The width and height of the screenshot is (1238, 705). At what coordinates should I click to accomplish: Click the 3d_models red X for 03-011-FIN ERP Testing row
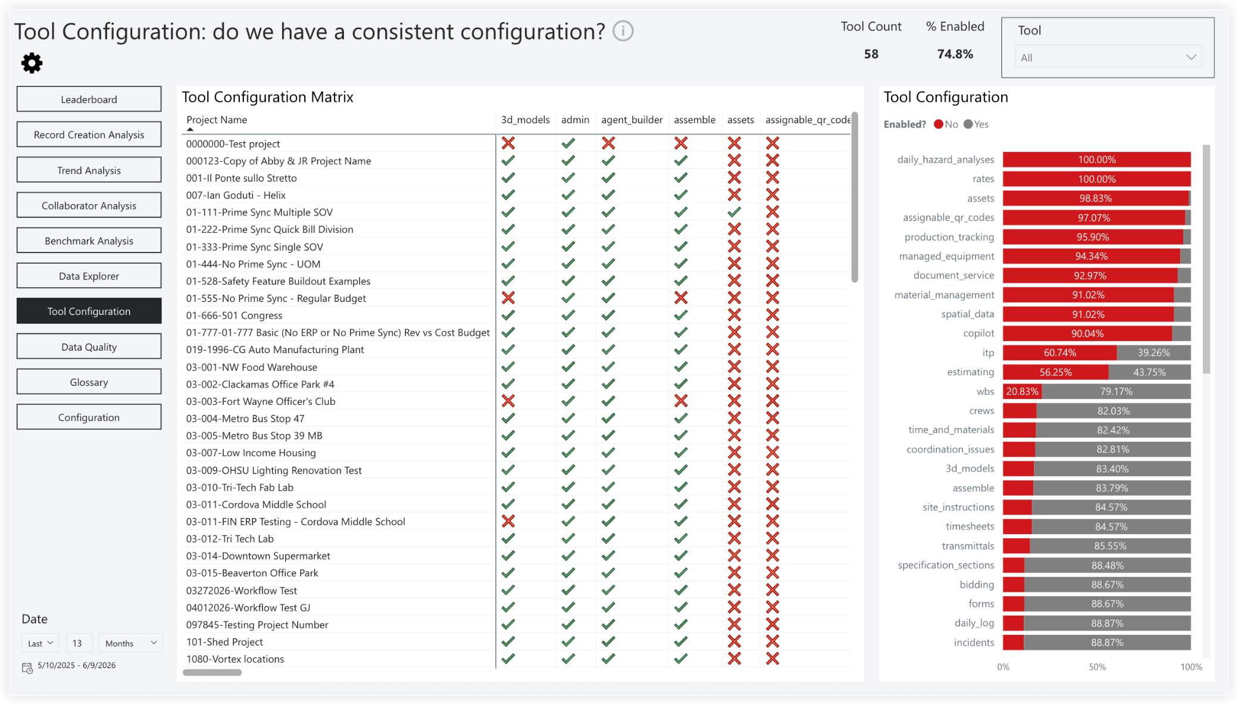pyautogui.click(x=508, y=521)
